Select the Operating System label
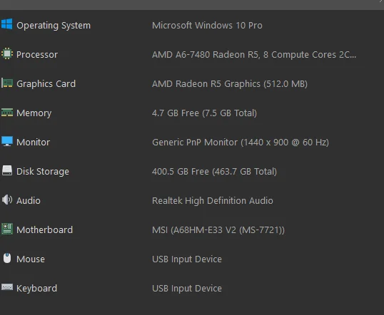384x315 pixels. click(54, 26)
